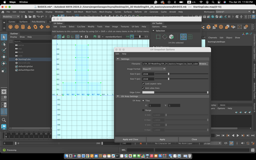Image resolution: width=256 pixels, height=160 pixels.
Task: Click the Edge Color swatch
Action: (148, 92)
